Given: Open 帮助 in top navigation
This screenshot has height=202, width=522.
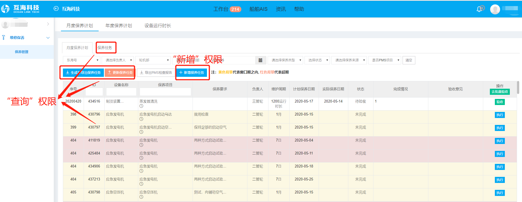Looking at the screenshot, I should point(299,9).
